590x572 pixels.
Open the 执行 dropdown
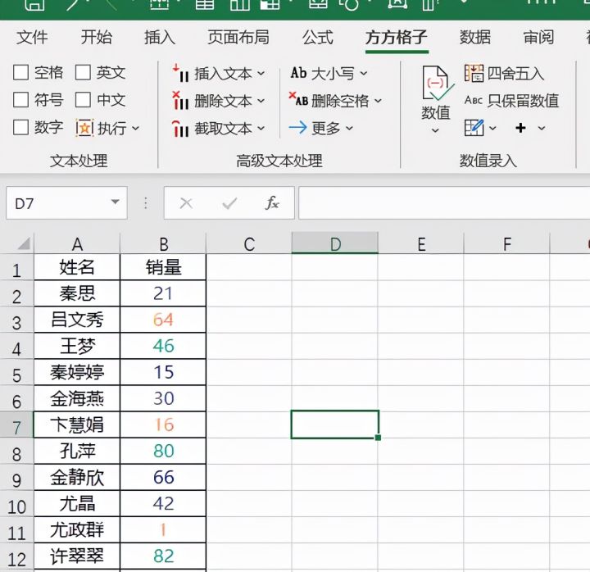(135, 129)
